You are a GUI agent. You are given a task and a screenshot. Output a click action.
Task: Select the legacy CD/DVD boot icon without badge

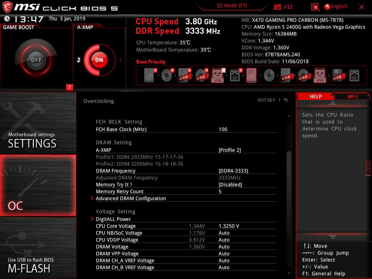coord(269,76)
